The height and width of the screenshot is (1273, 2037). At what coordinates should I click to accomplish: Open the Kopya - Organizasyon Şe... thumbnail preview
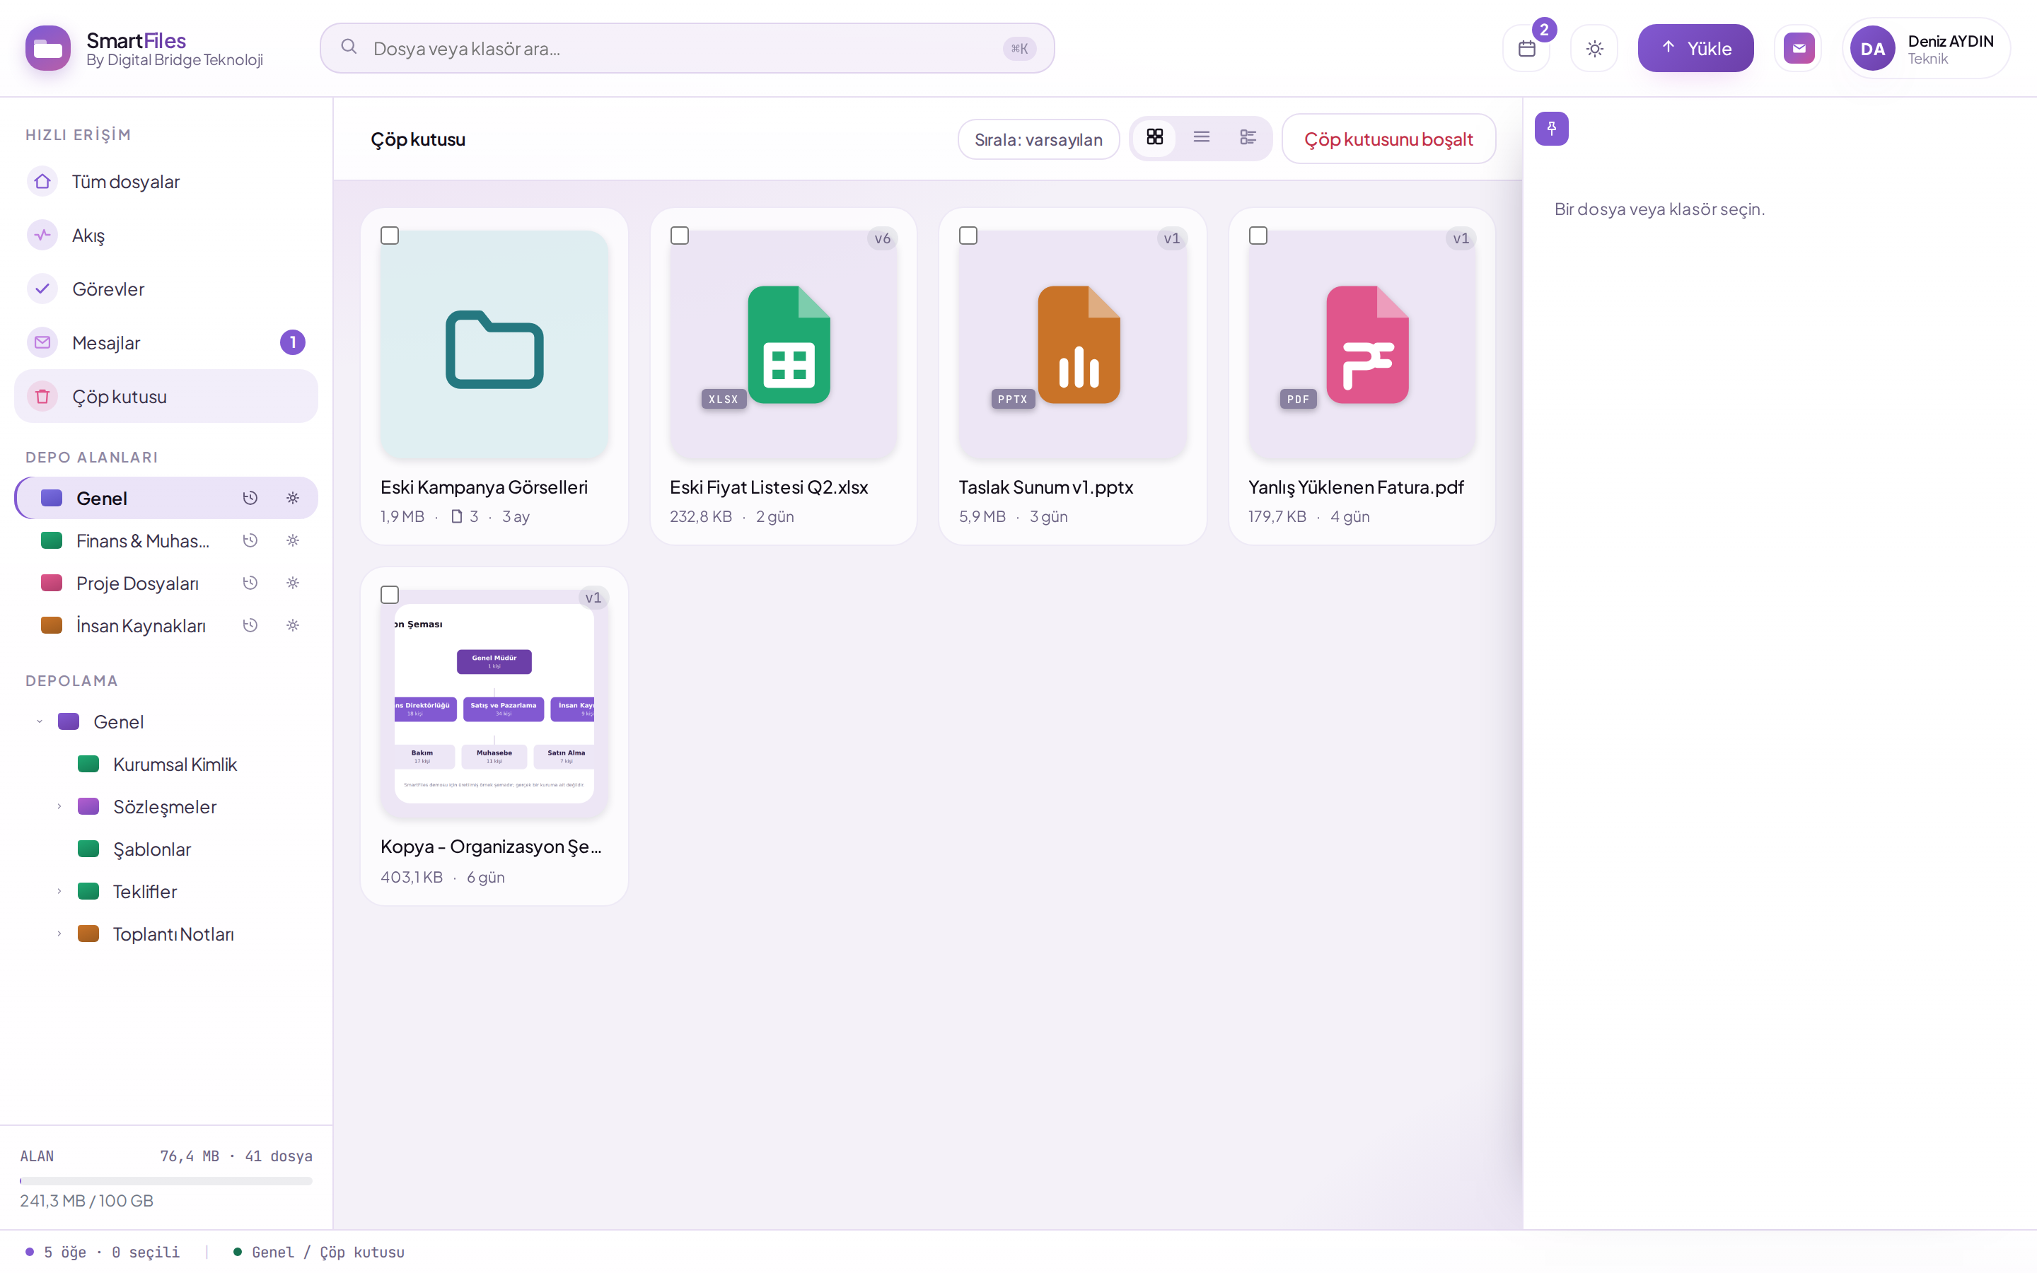(x=494, y=704)
